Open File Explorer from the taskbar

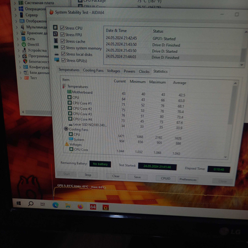68,206
